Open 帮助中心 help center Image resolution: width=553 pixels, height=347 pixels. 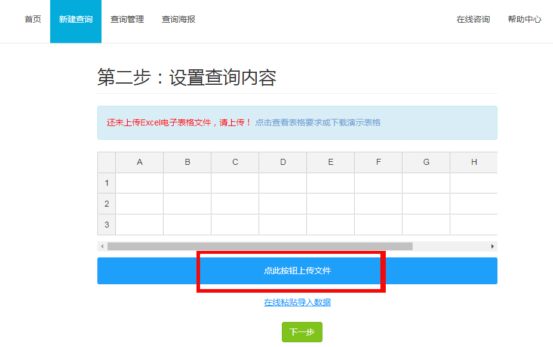tap(524, 19)
